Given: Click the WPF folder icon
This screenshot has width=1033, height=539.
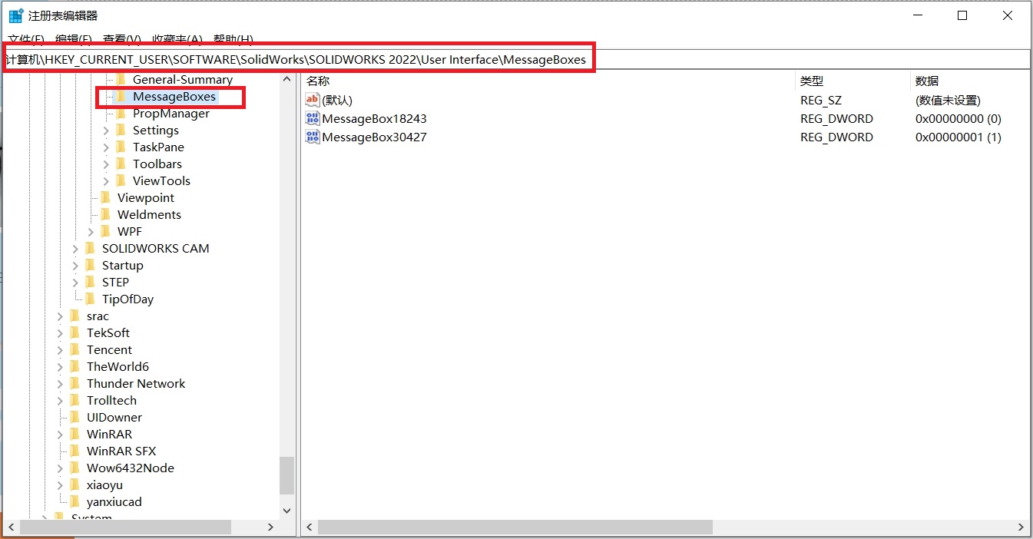Looking at the screenshot, I should [105, 231].
